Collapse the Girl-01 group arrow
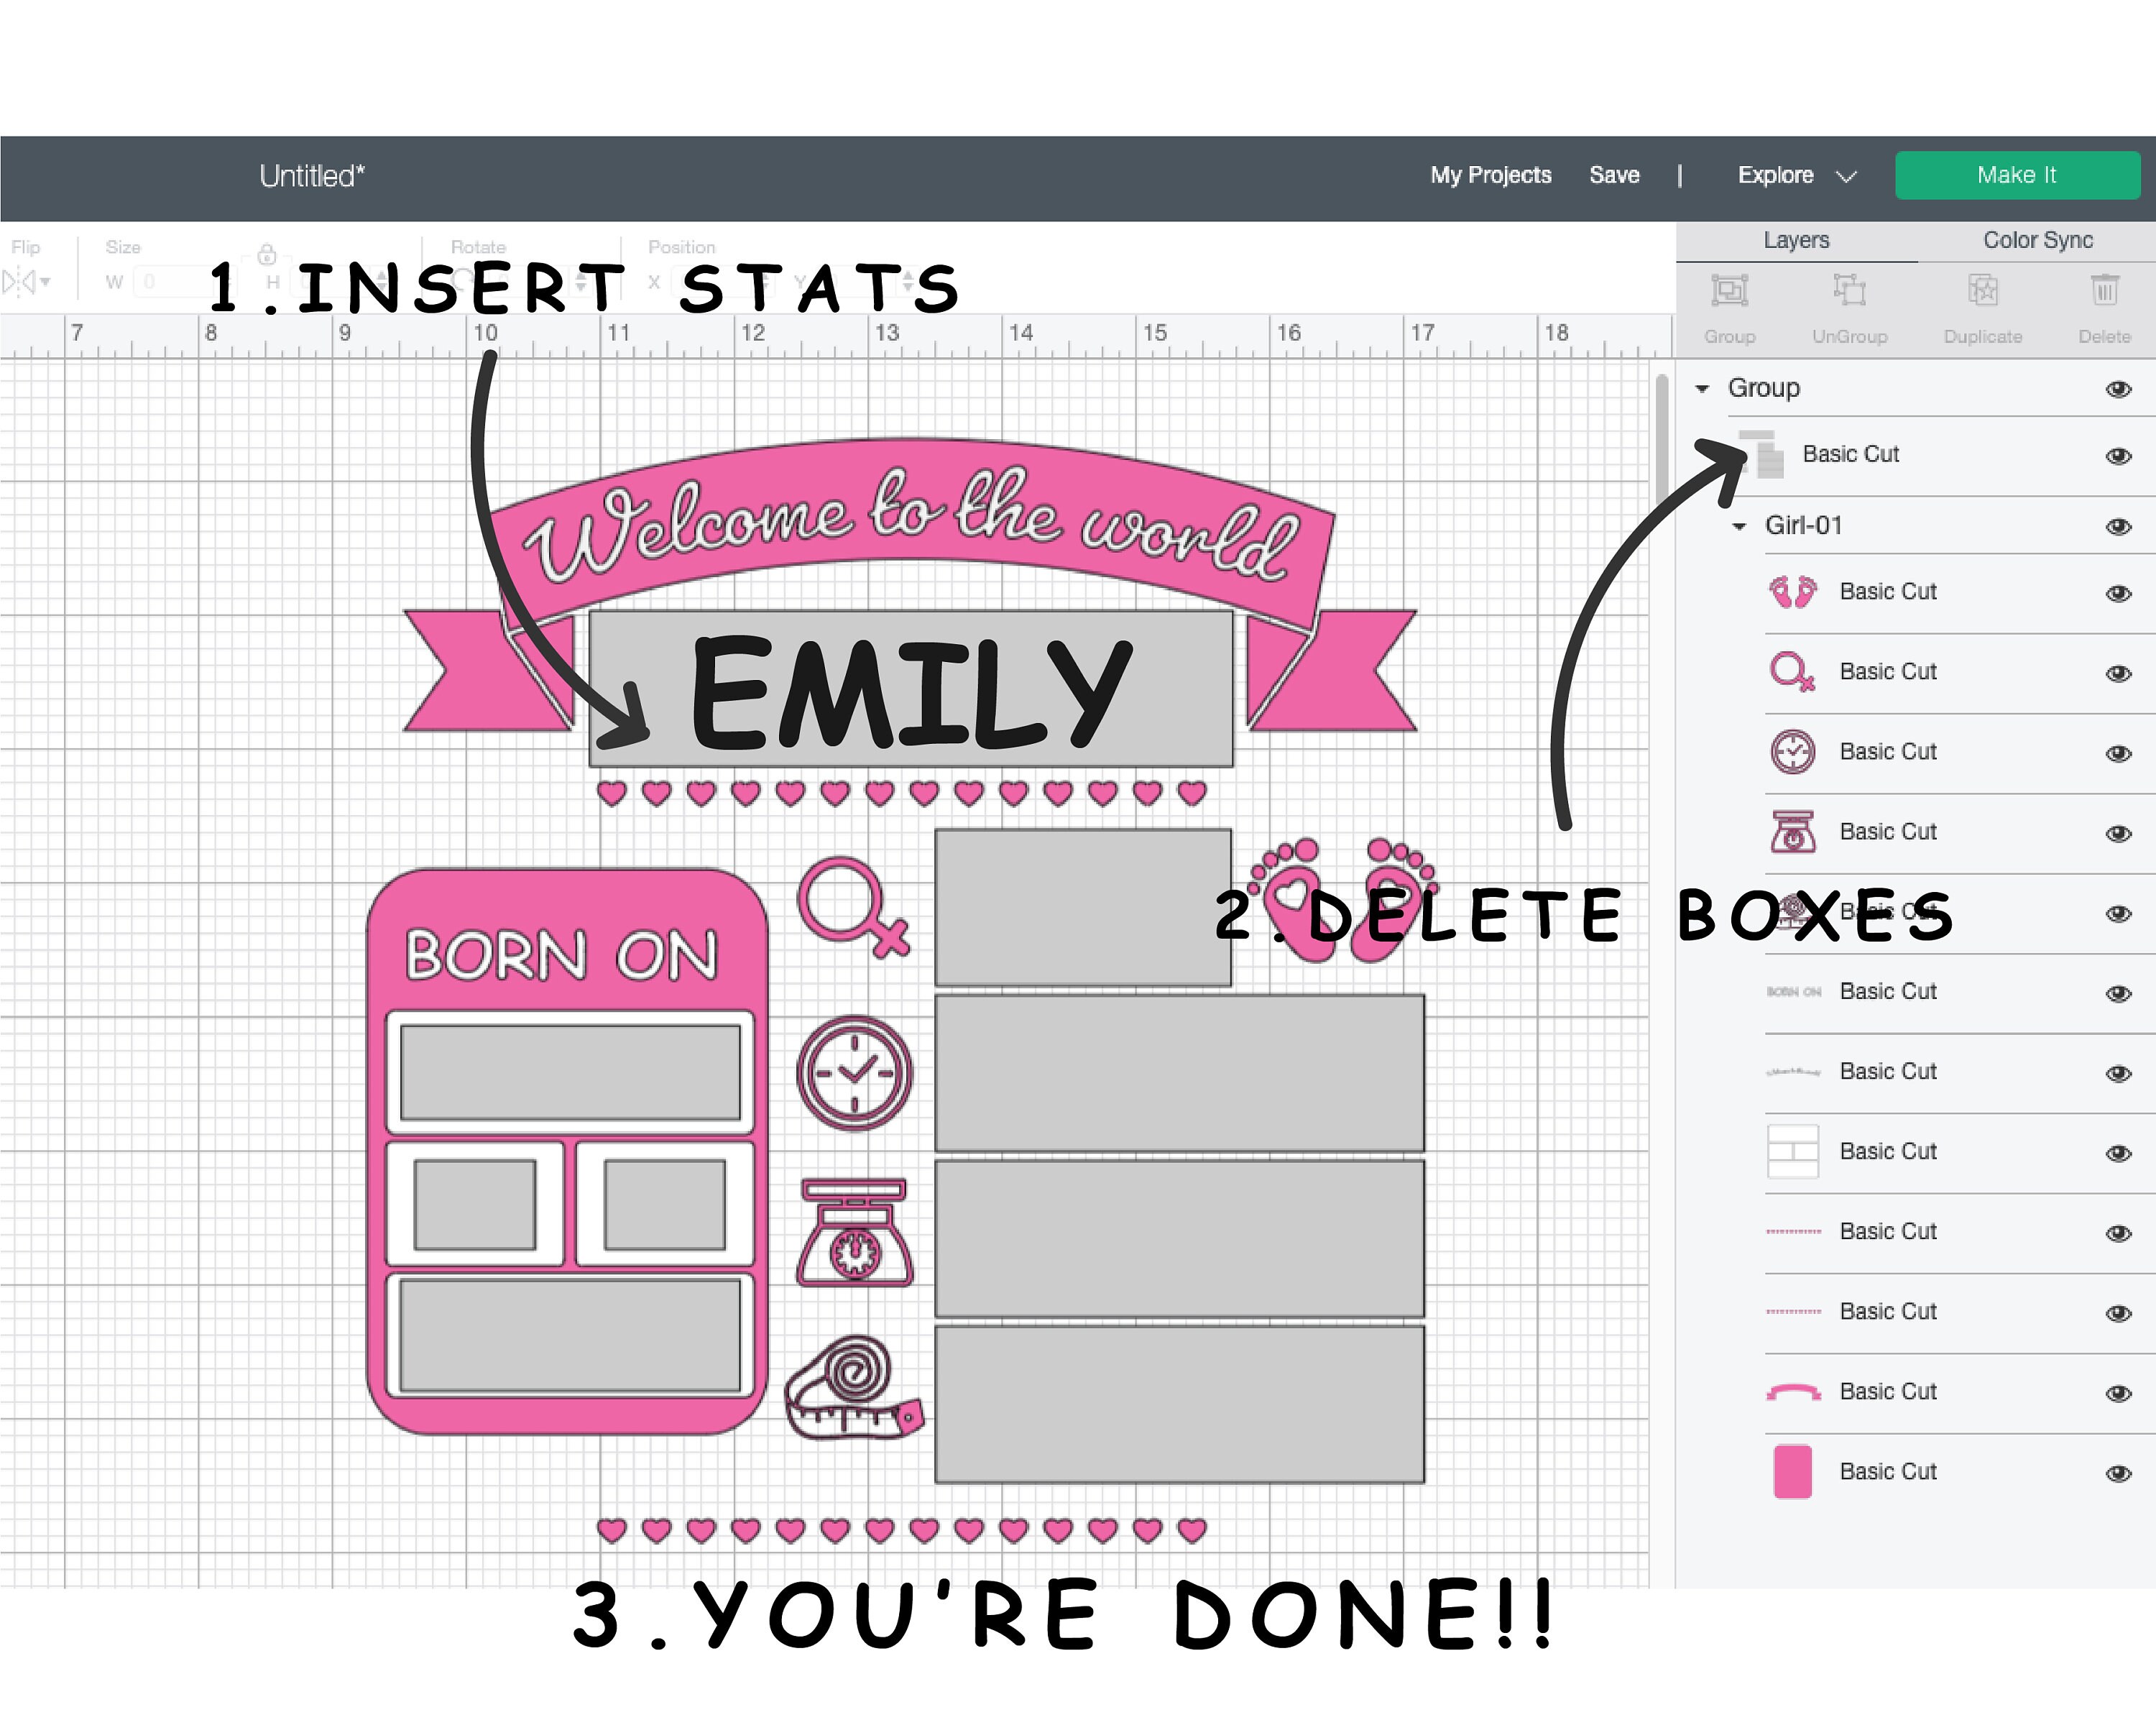This screenshot has width=2156, height=1725. click(1739, 527)
